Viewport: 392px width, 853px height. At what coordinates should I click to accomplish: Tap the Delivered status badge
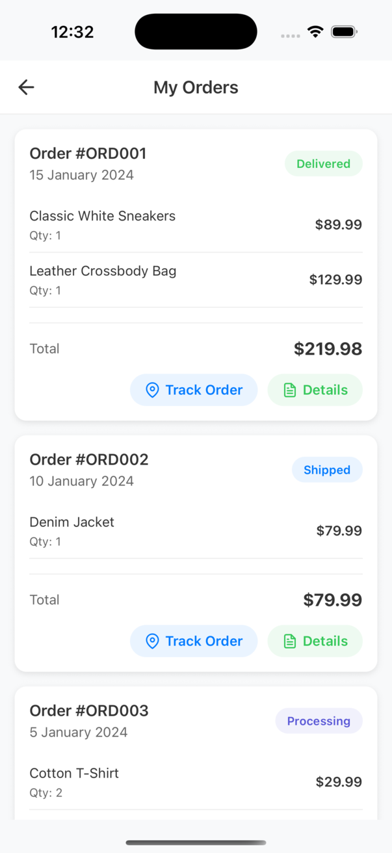(323, 164)
